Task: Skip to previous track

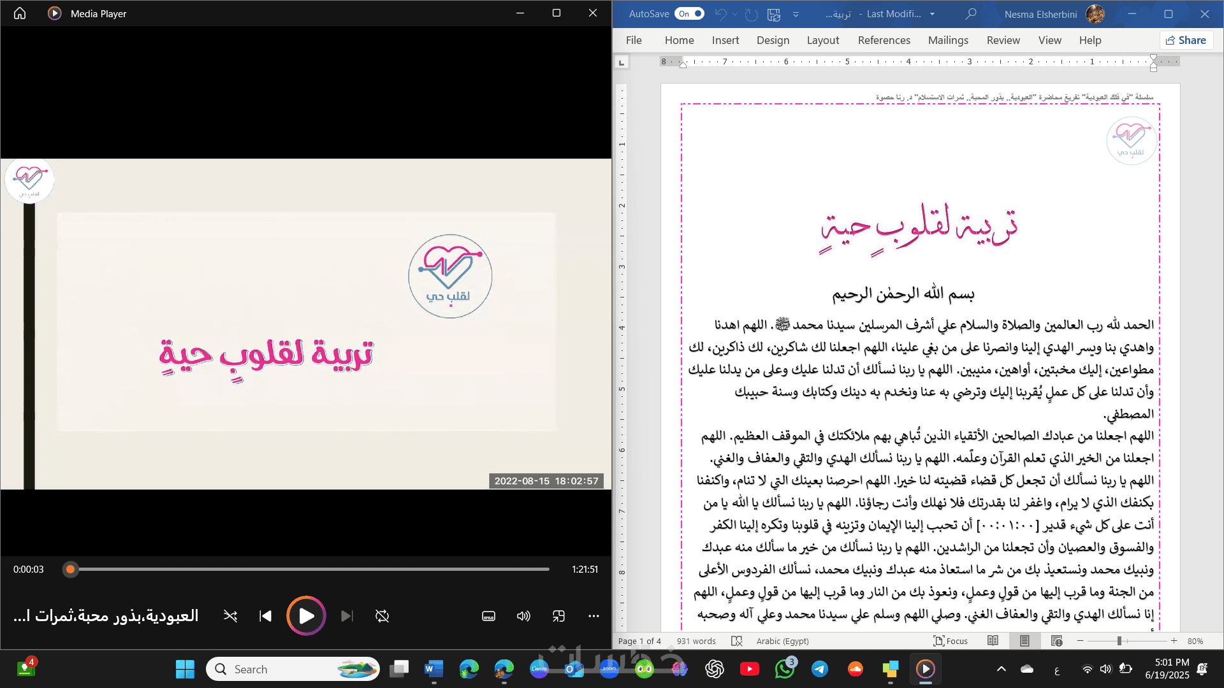Action: [266, 616]
